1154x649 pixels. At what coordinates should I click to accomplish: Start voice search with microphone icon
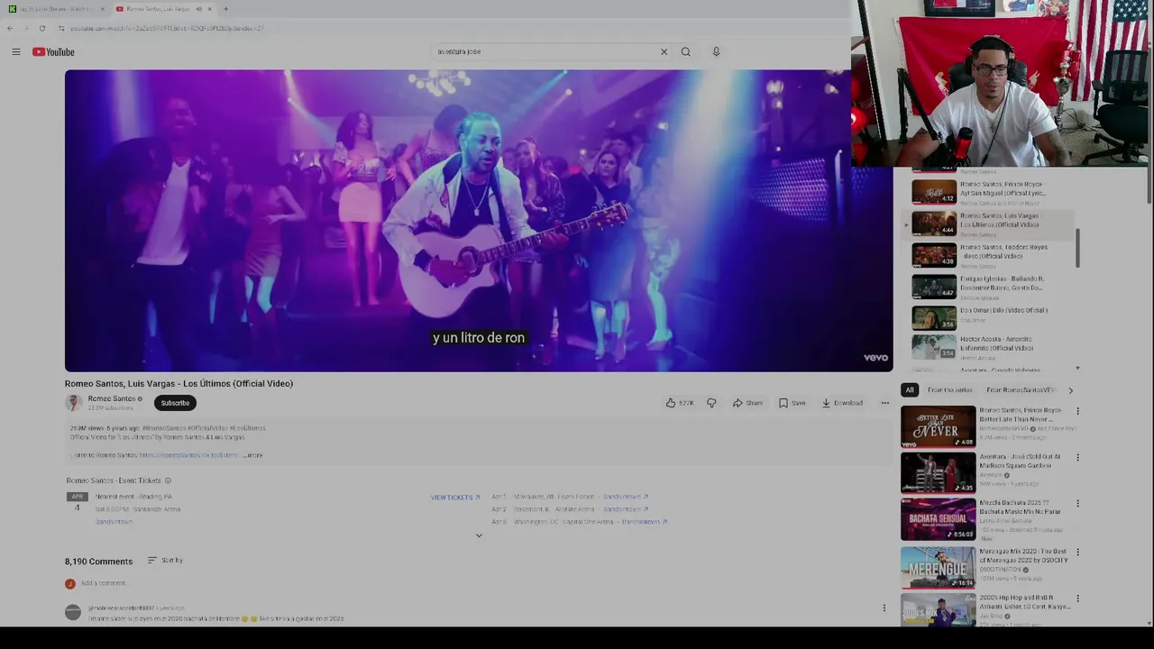(x=716, y=51)
